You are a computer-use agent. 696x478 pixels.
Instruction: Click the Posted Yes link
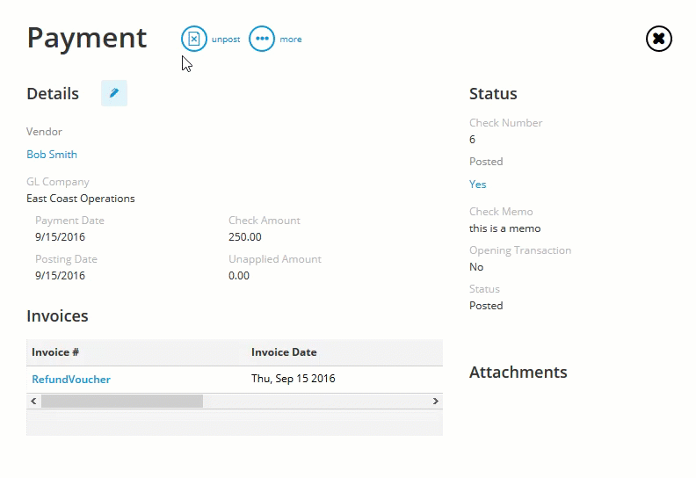tap(477, 185)
